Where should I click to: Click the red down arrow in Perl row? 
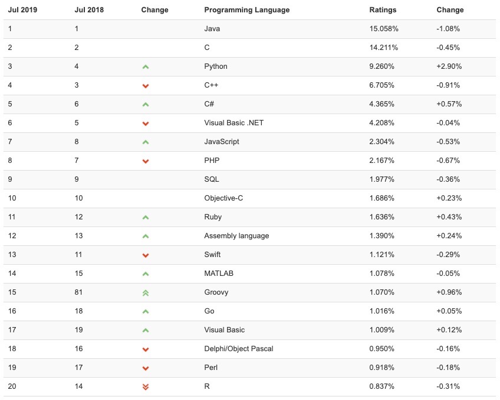(146, 368)
